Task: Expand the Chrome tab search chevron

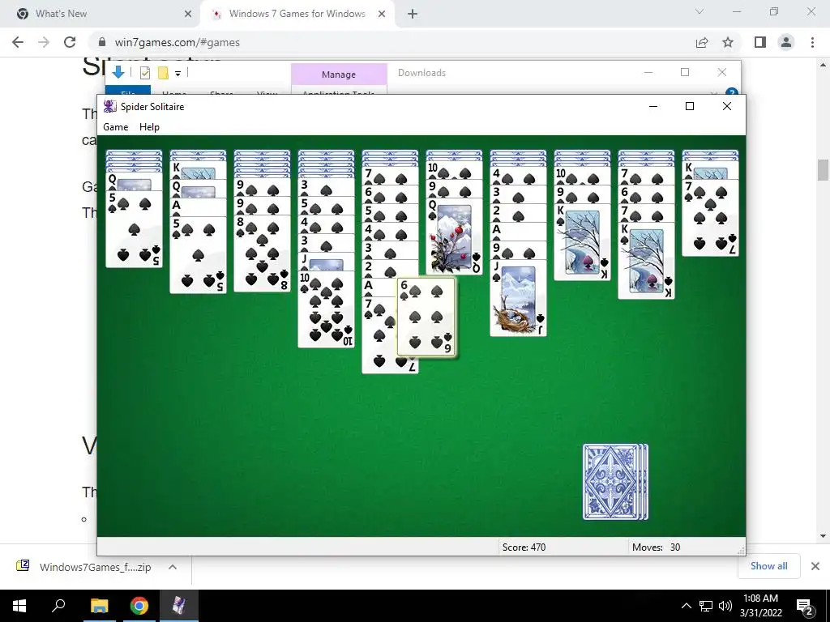Action: click(x=700, y=11)
